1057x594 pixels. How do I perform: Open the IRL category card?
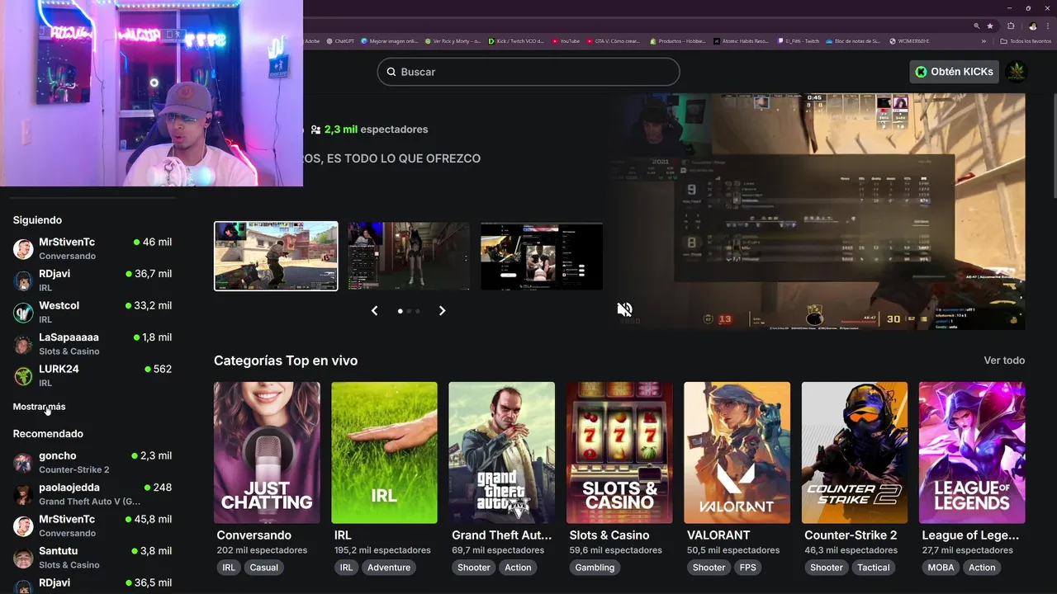[384, 452]
